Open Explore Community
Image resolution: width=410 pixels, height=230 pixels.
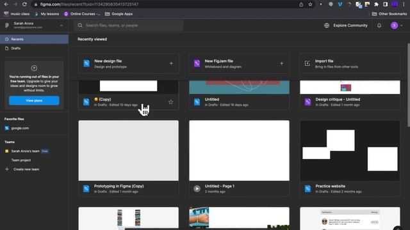[346, 26]
